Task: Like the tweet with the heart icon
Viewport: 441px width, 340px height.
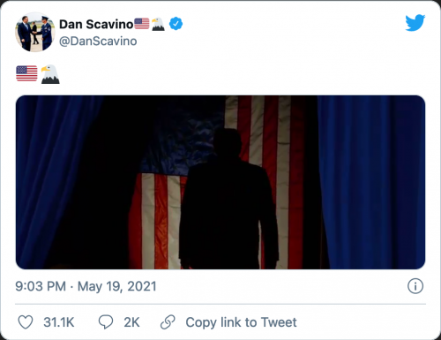Action: 26,322
